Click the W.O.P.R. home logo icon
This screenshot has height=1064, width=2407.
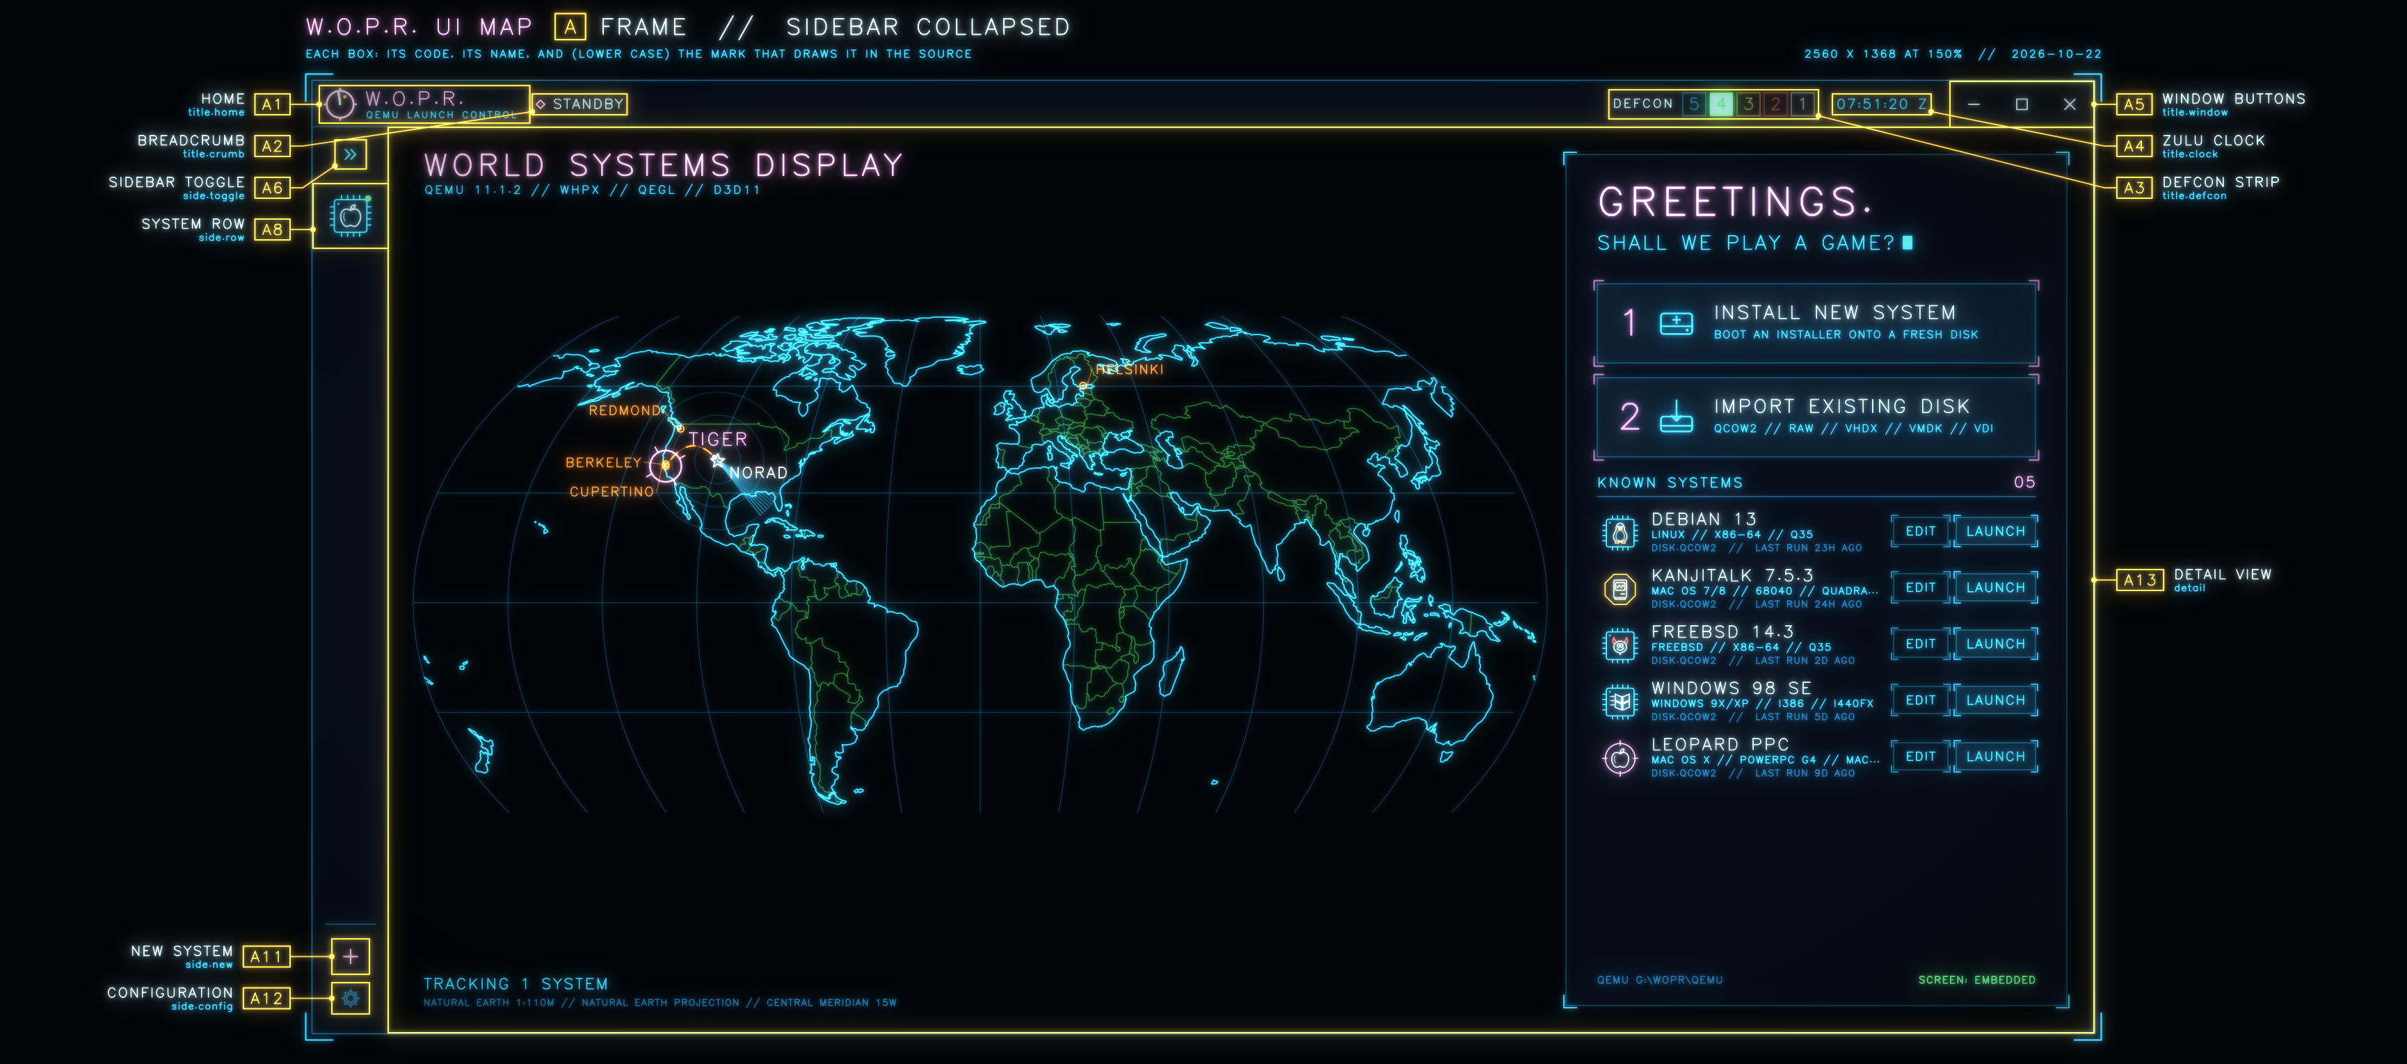pyautogui.click(x=340, y=104)
